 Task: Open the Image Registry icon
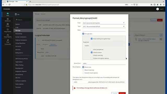coord(8,35)
